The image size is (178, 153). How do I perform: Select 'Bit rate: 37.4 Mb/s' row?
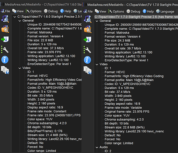[x=117, y=92]
